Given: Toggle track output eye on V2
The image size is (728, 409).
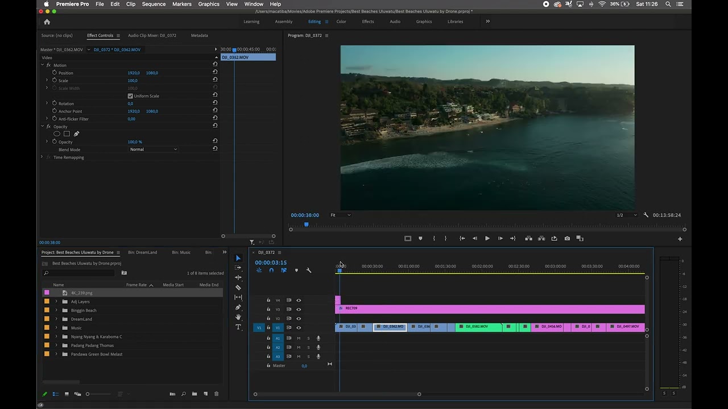Looking at the screenshot, I should tap(299, 318).
